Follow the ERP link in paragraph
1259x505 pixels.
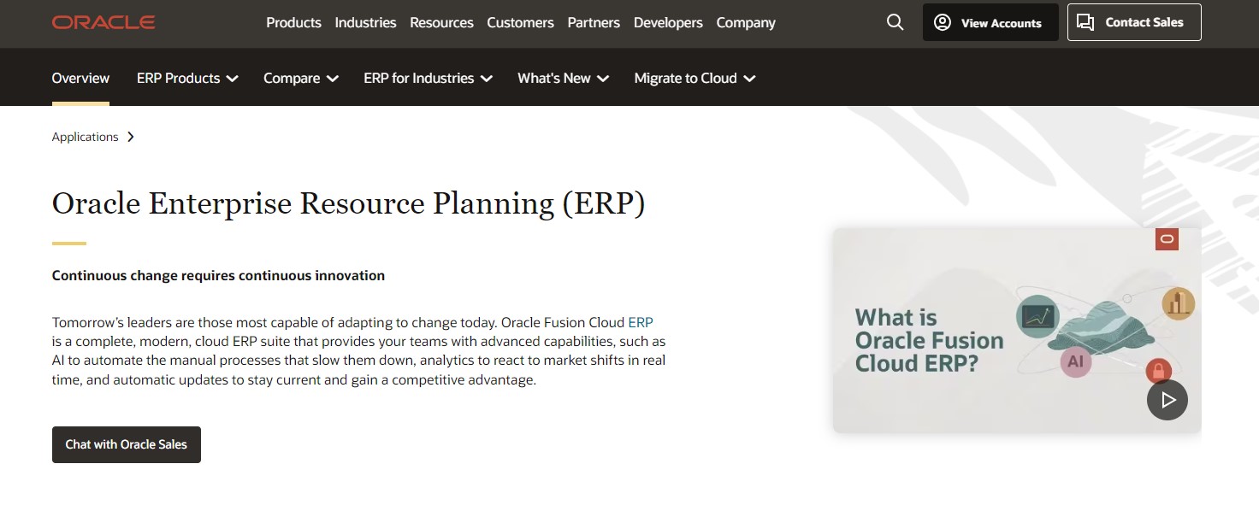(x=641, y=323)
